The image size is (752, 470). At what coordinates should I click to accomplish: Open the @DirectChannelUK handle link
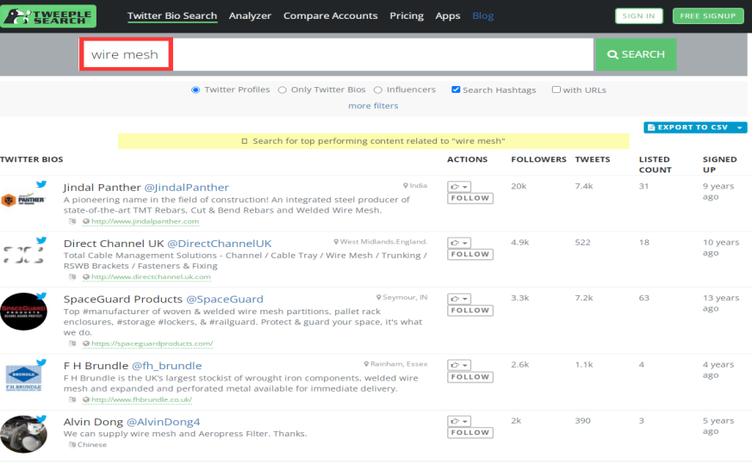[219, 244]
